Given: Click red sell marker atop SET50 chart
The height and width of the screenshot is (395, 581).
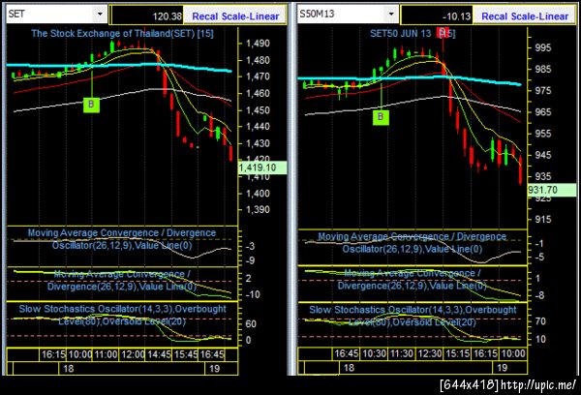Looking at the screenshot, I should click(443, 32).
